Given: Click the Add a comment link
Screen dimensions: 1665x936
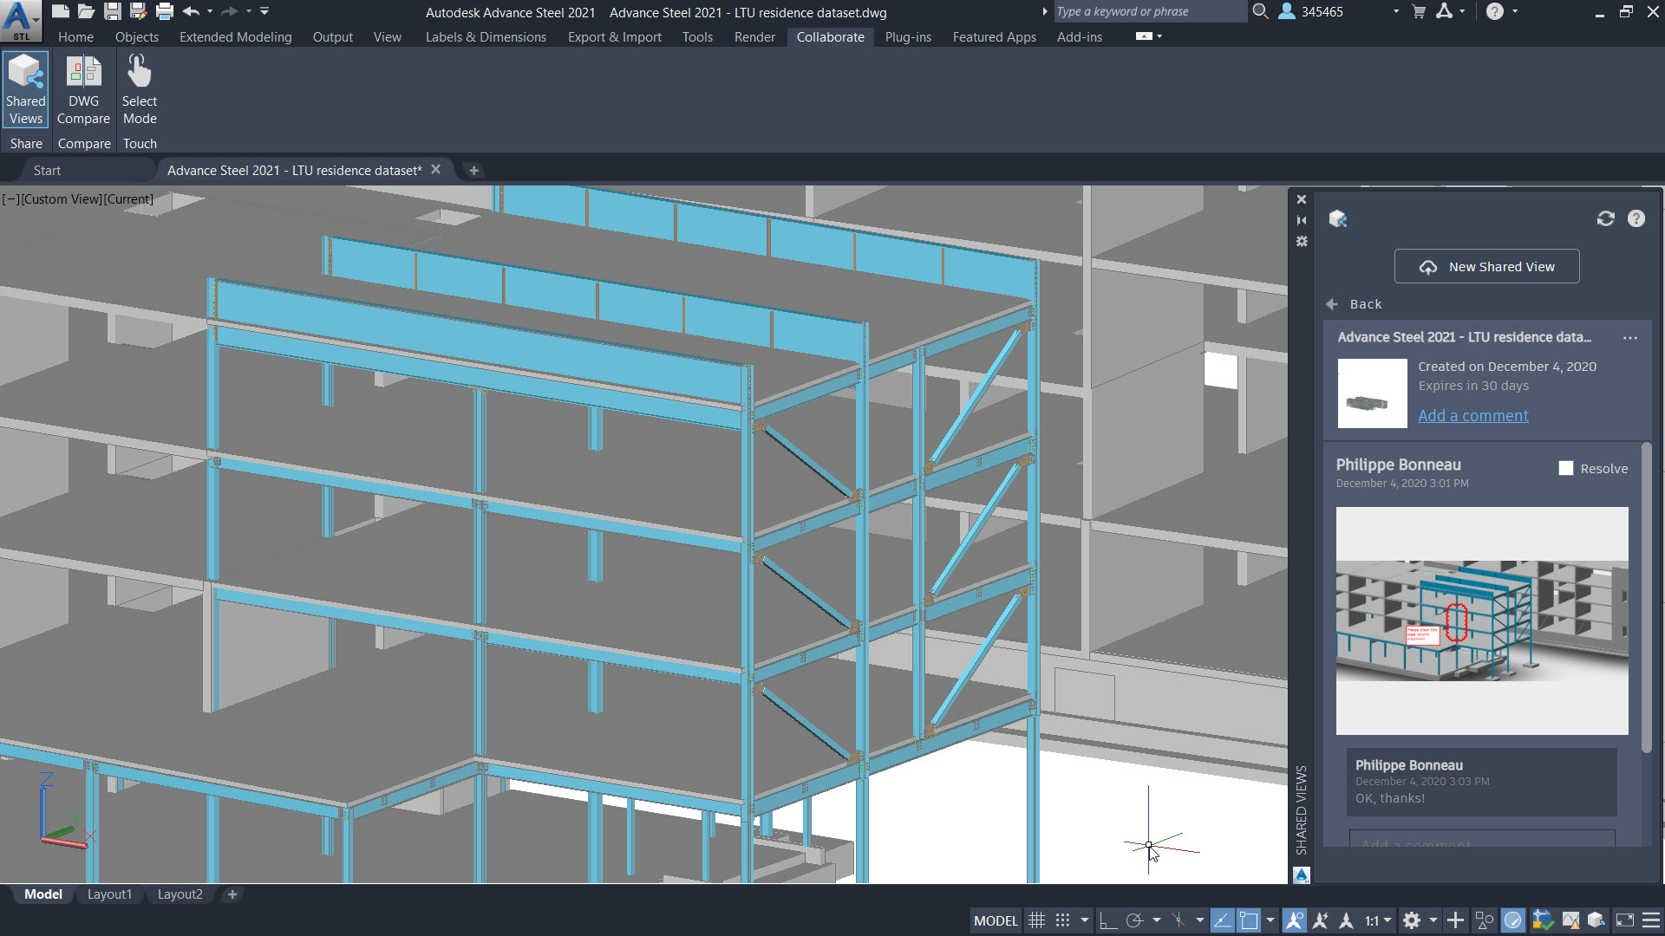Looking at the screenshot, I should (x=1472, y=416).
